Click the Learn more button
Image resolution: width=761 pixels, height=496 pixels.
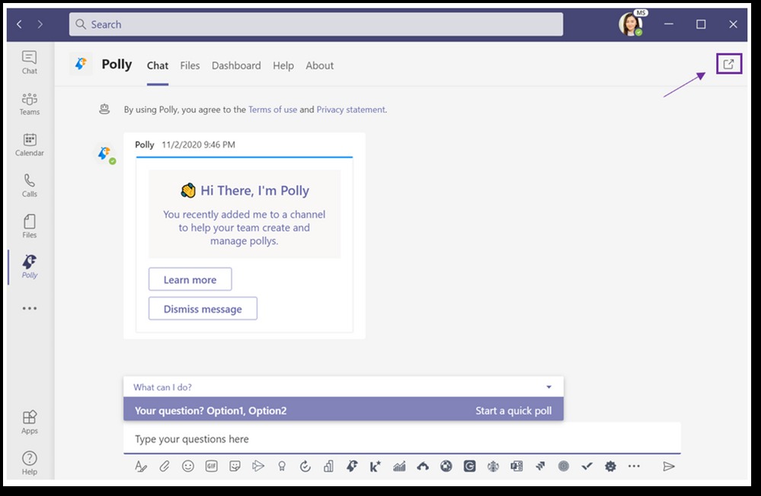(190, 280)
